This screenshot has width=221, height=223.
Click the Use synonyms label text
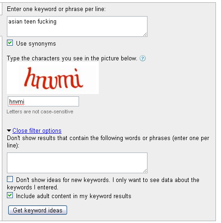(x=36, y=44)
